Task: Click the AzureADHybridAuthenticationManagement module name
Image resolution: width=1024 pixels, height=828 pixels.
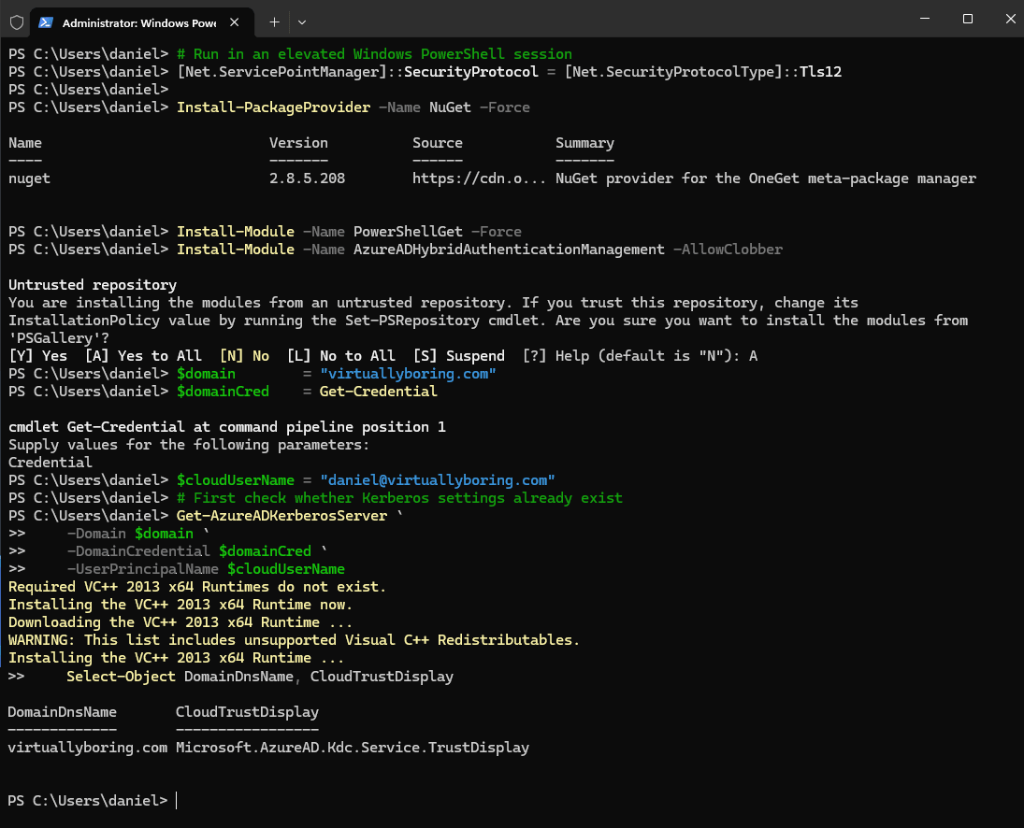Action: coord(509,250)
